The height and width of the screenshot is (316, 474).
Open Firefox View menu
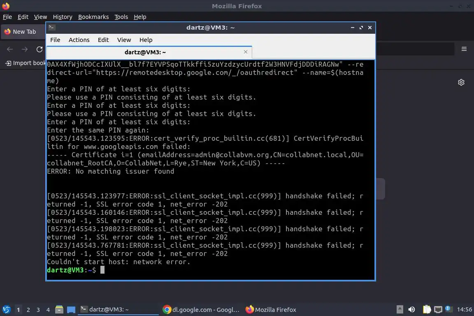pyautogui.click(x=40, y=17)
